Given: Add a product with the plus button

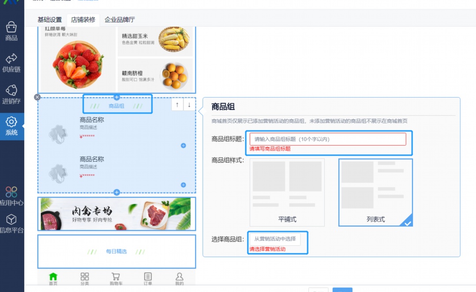Looking at the screenshot, I should click(183, 145).
